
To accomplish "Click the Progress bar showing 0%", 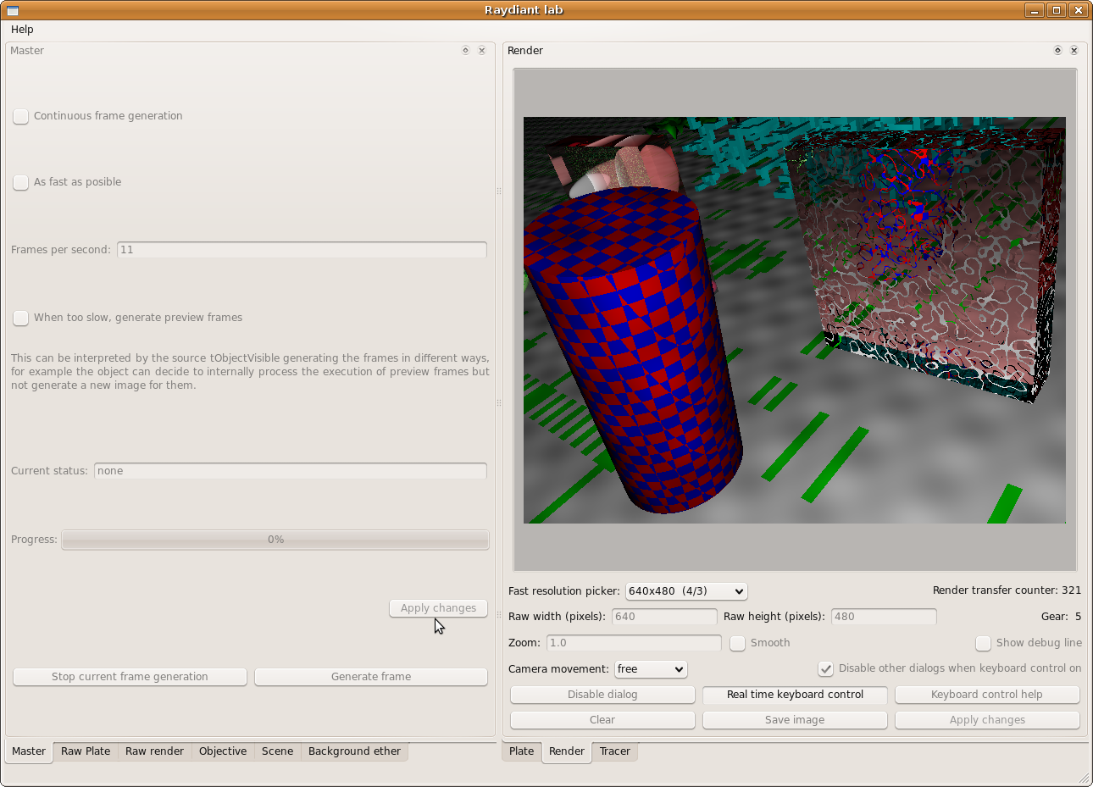I will [x=275, y=540].
